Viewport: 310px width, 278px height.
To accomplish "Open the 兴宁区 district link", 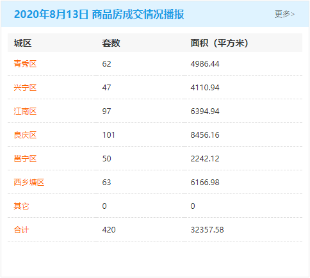I will [x=25, y=87].
